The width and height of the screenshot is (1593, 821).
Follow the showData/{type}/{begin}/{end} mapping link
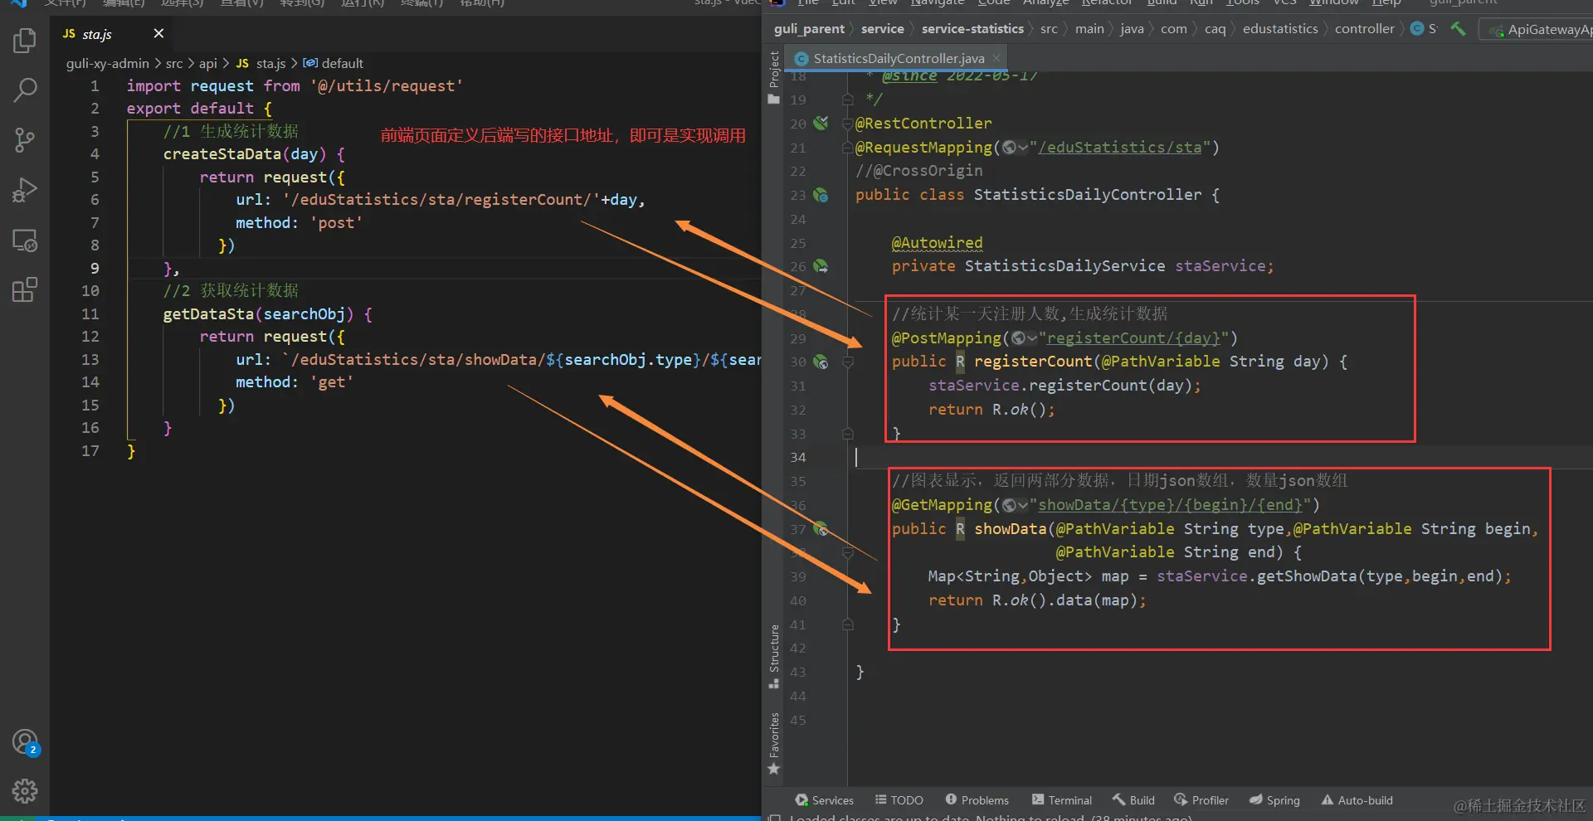(x=1170, y=505)
